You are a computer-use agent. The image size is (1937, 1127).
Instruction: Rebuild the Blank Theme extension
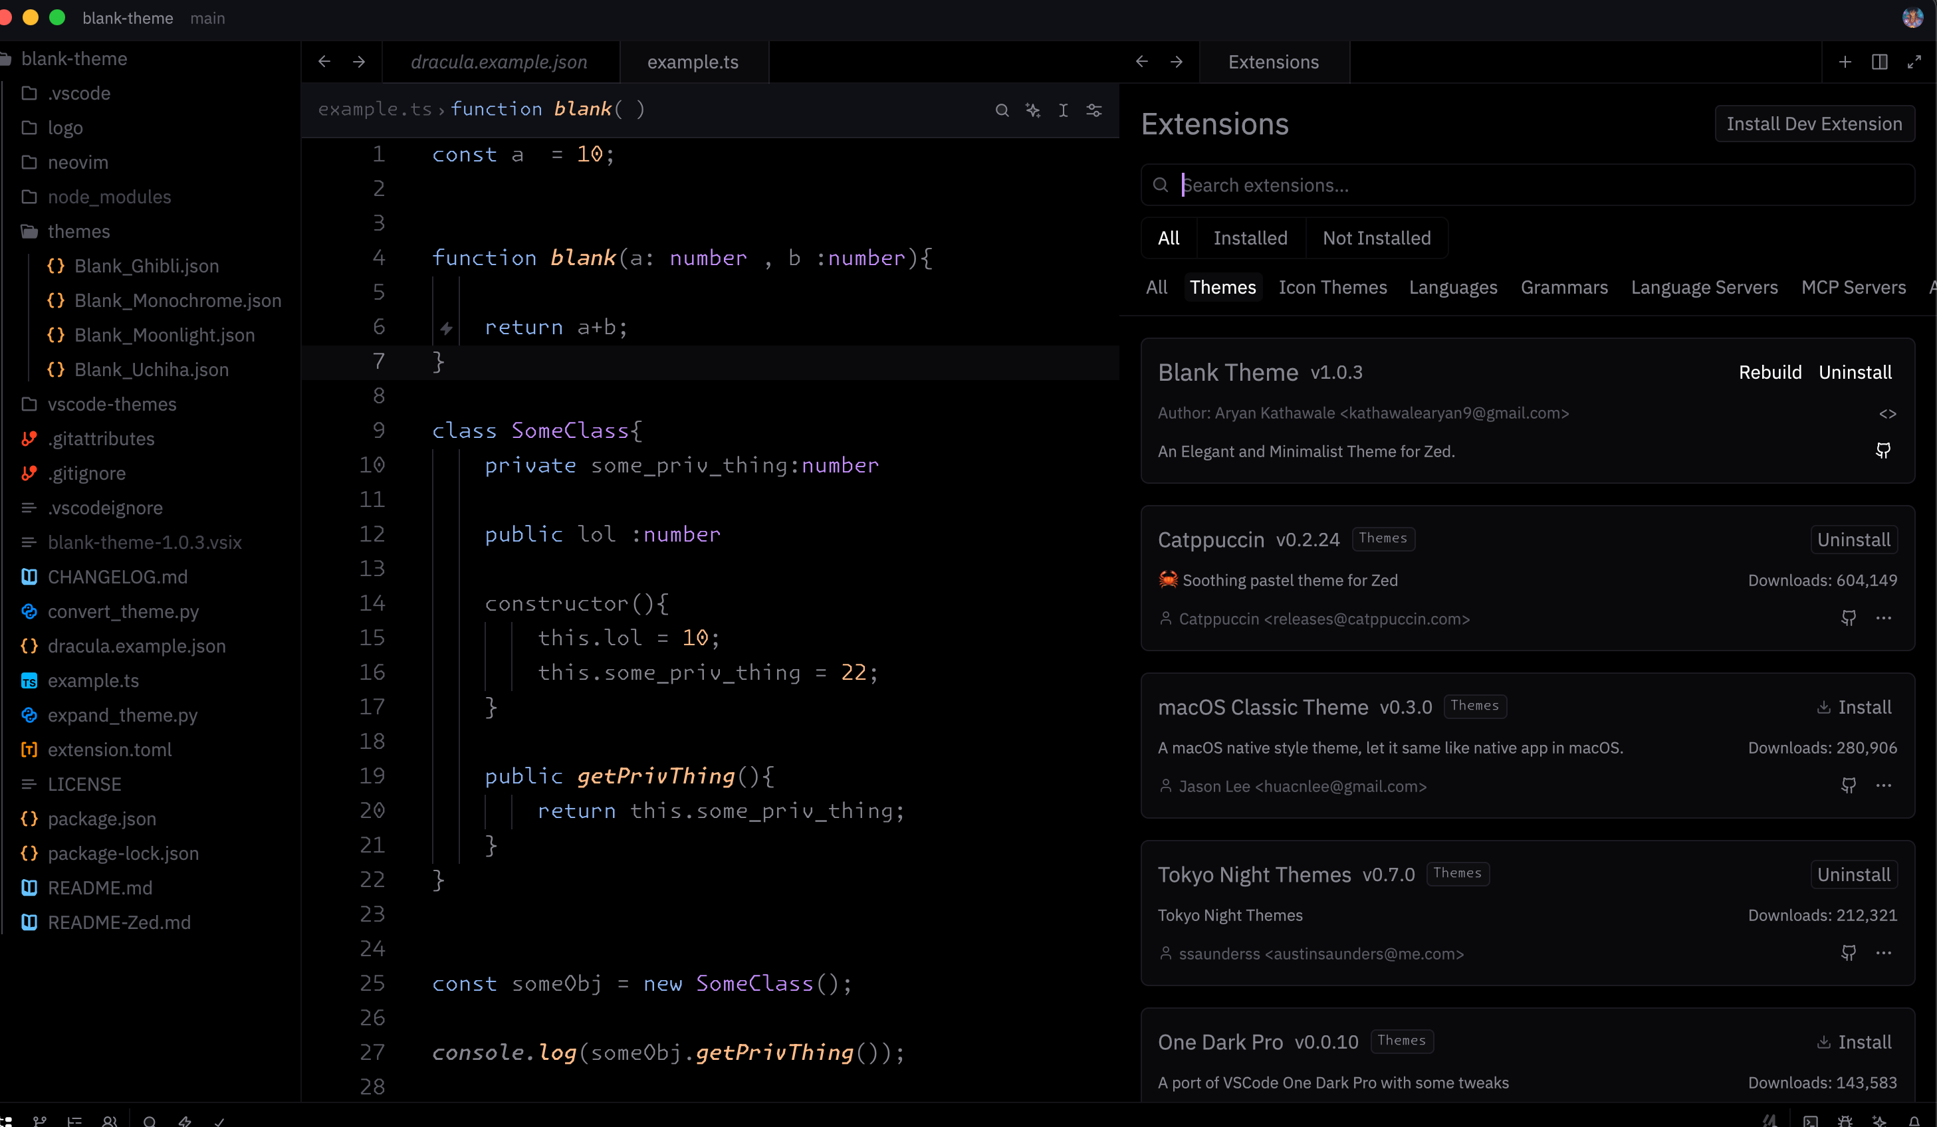tap(1769, 373)
